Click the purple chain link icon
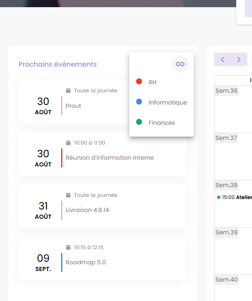The image size is (252, 301). 180,64
